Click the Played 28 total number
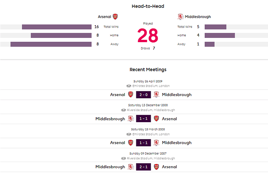268x174 pixels. [148, 36]
